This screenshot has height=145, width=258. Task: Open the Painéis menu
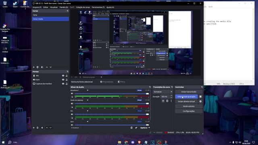pos(64,7)
